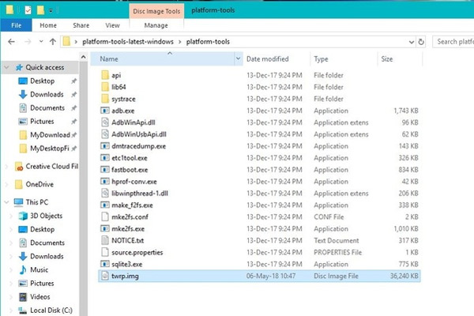Open Local Disk (C:) in sidebar
Screen dimensions: 474x316
tap(45, 310)
